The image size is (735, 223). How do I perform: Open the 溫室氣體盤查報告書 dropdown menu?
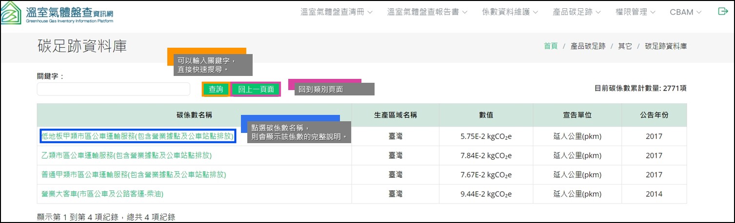[x=427, y=12]
